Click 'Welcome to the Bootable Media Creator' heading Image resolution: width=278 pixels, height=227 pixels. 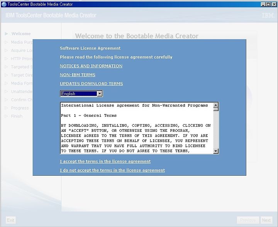click(137, 36)
